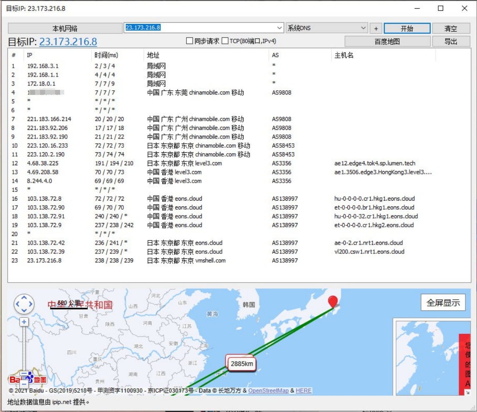Image resolution: width=477 pixels, height=412 pixels.
Task: Pan the map down with the down arrow
Action: 24,311
